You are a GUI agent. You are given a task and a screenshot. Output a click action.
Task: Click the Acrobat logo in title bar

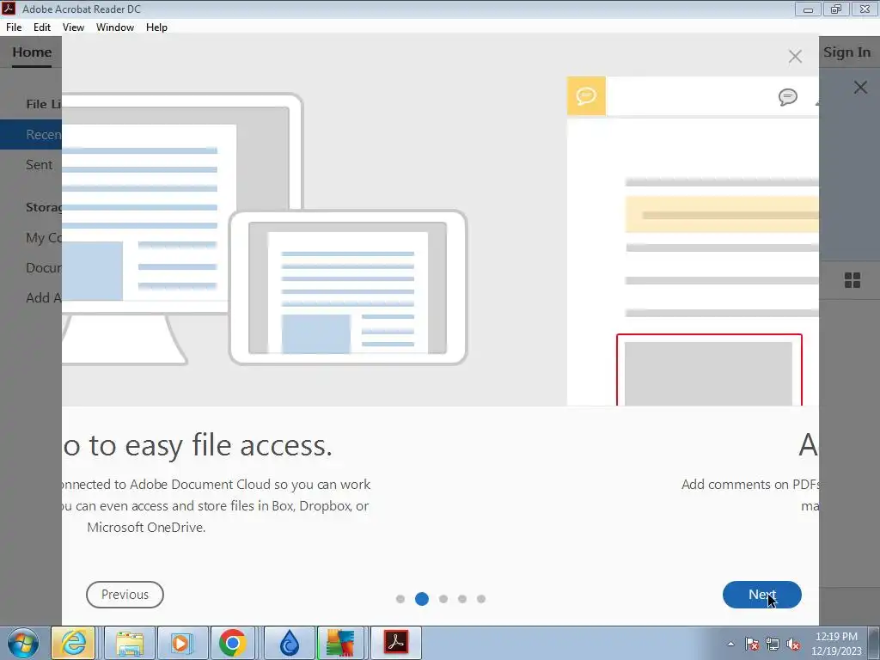(9, 9)
